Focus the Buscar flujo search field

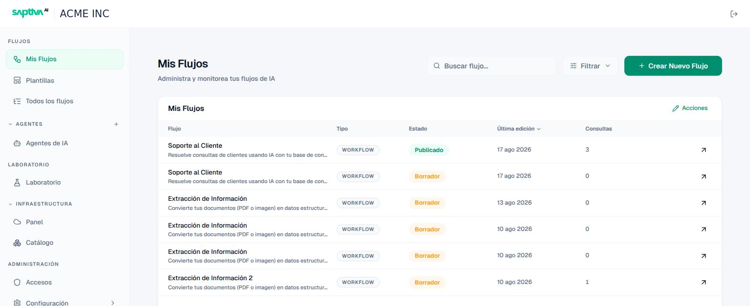492,66
